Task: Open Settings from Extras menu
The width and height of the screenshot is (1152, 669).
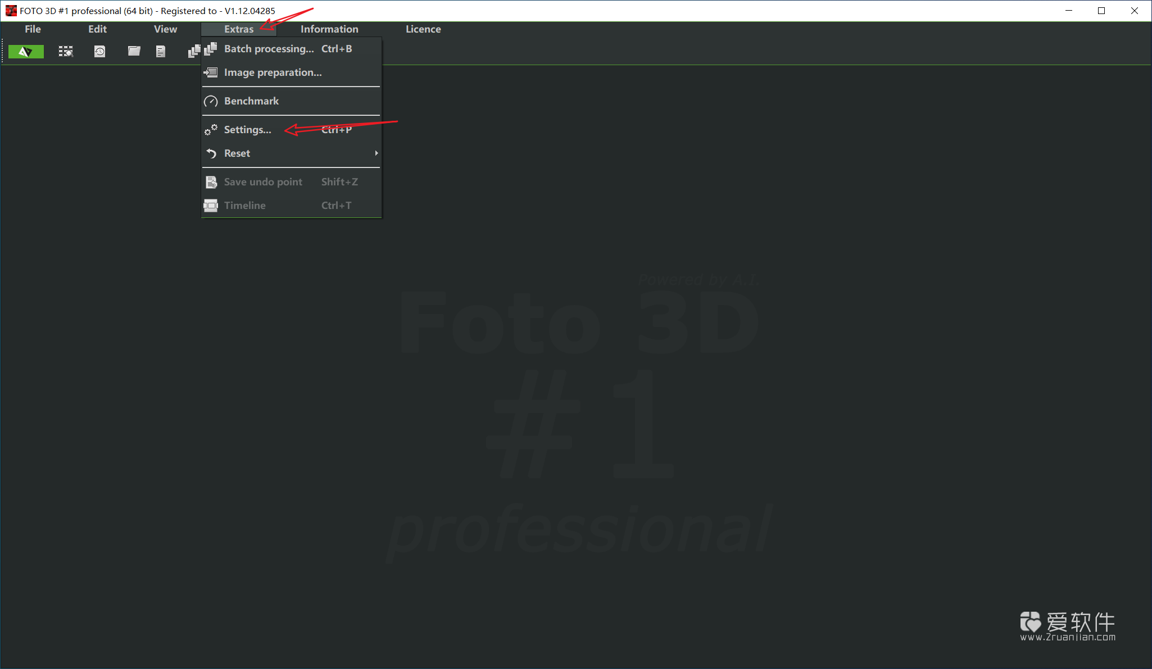Action: tap(247, 130)
